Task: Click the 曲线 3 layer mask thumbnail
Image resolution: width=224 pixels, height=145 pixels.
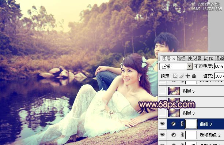Action: pyautogui.click(x=191, y=124)
